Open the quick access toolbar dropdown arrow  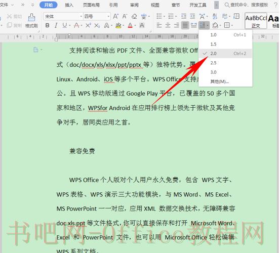(32, 5)
